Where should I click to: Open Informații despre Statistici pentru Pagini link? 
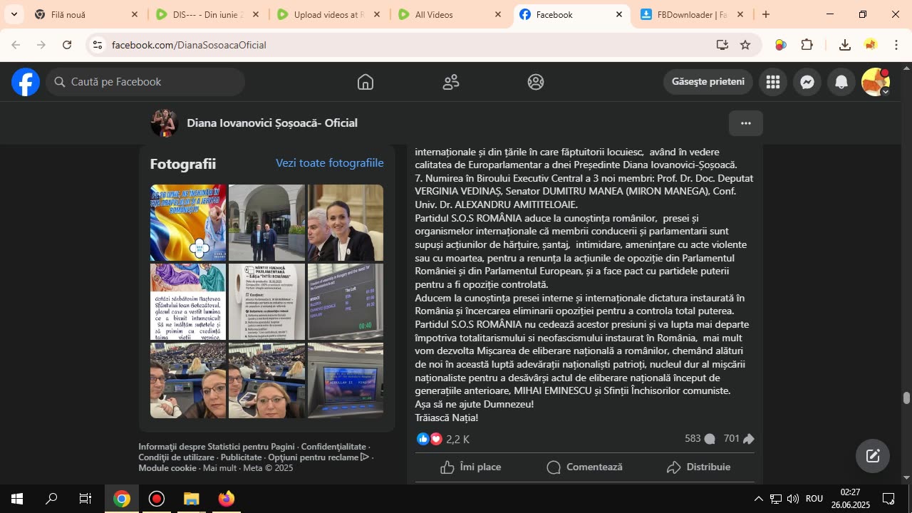click(x=217, y=447)
